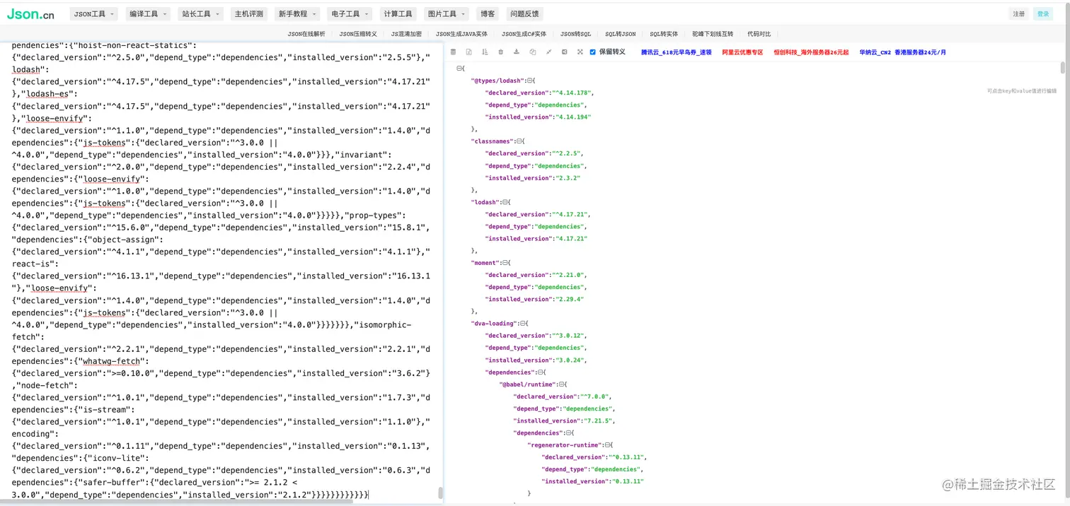Switch to JSON转SQL tab
Image resolution: width=1070 pixels, height=506 pixels.
tap(575, 34)
